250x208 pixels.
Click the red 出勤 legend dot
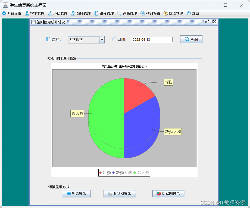(x=101, y=173)
